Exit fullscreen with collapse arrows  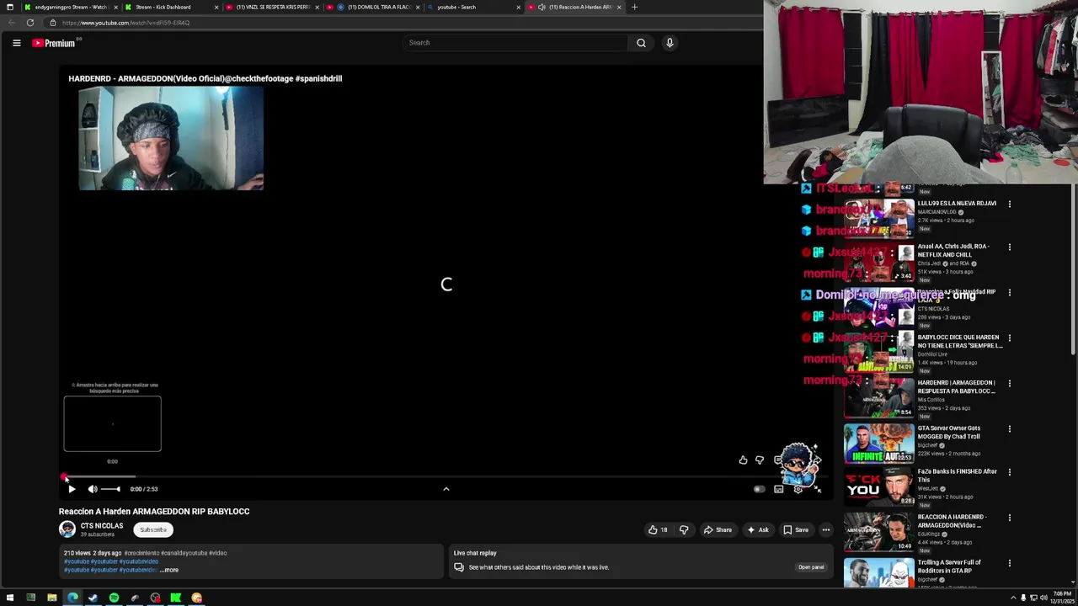click(817, 489)
